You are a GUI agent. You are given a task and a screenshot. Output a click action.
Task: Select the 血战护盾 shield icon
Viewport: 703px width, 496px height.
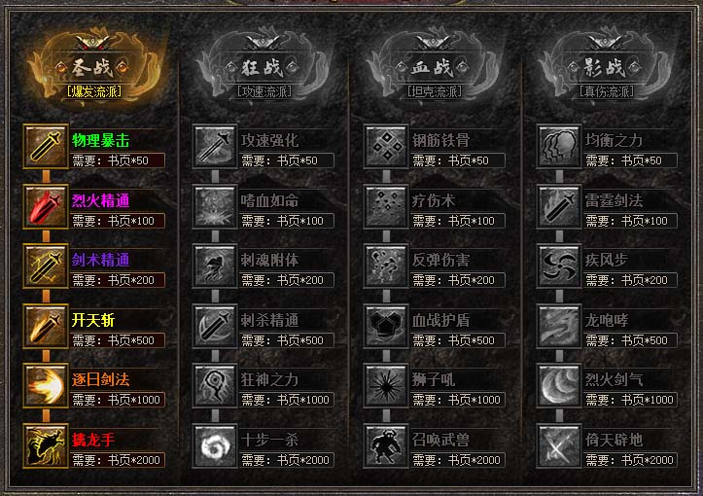(x=386, y=326)
